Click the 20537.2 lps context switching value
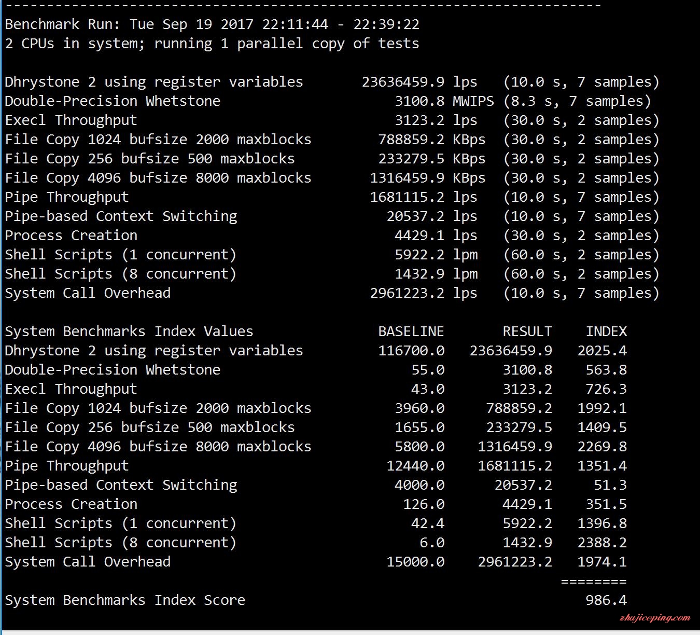 pyautogui.click(x=432, y=216)
